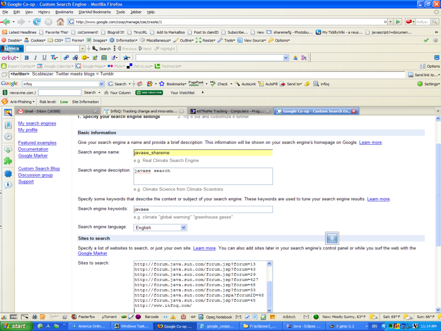Expand the Google Toolbar search box dropdown
The image size is (441, 331).
(102, 84)
